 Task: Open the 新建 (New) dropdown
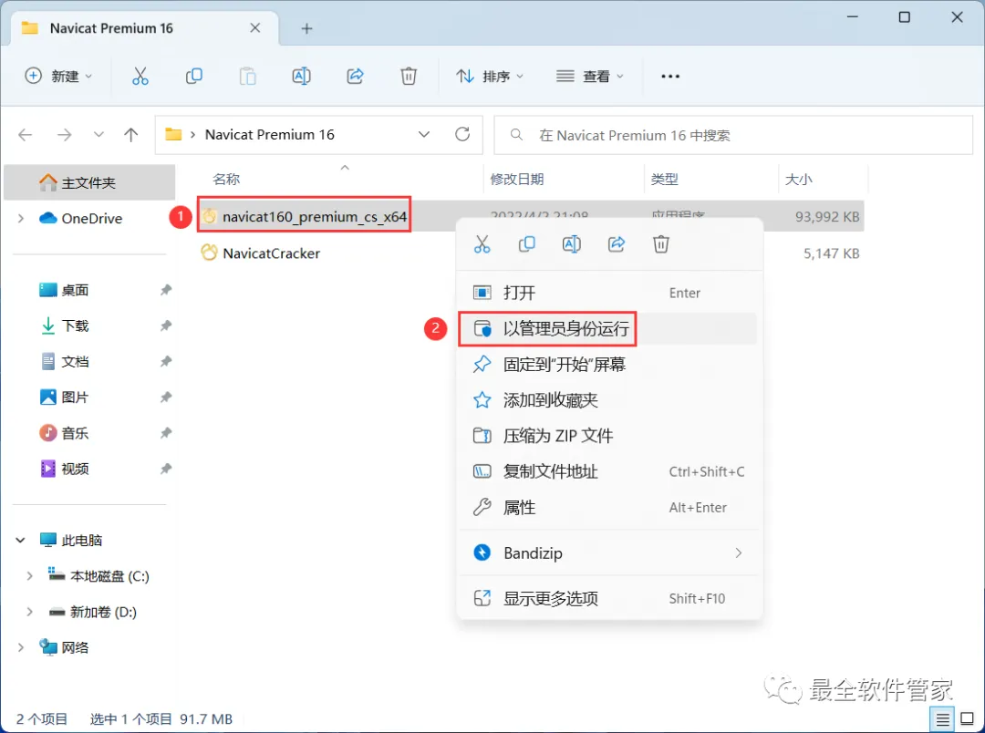point(58,77)
